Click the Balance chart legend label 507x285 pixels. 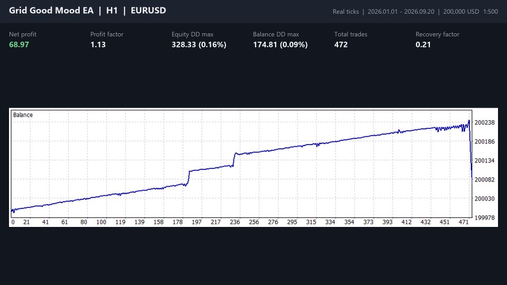(23, 115)
